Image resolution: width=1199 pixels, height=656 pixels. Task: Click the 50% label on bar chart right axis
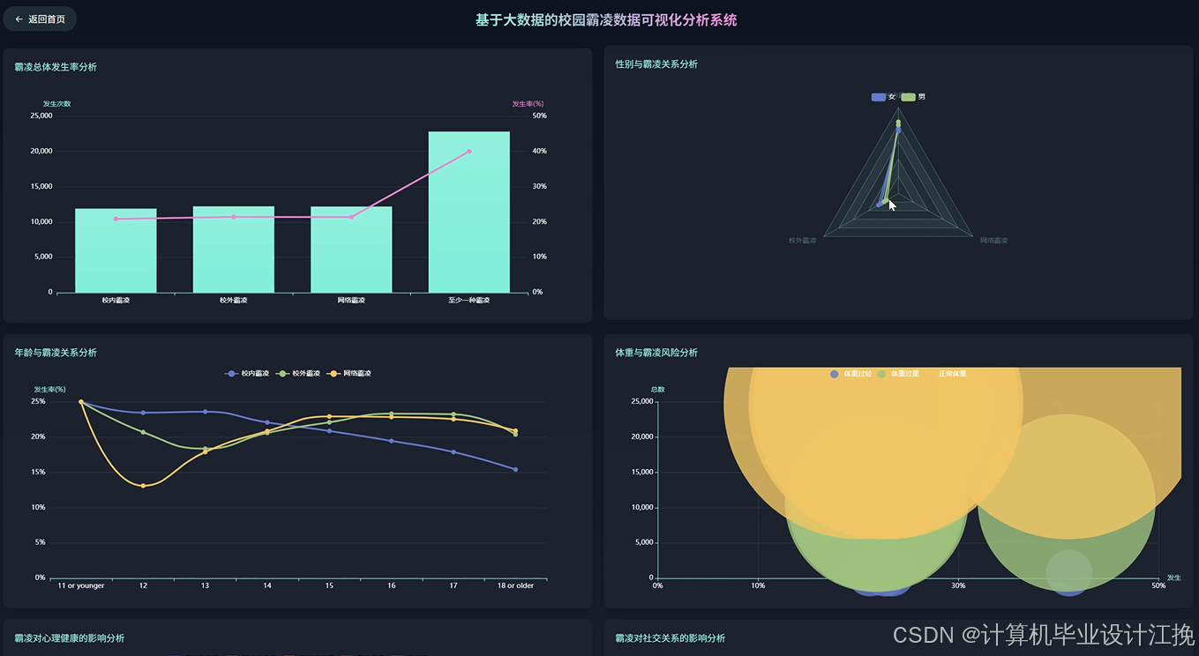539,116
